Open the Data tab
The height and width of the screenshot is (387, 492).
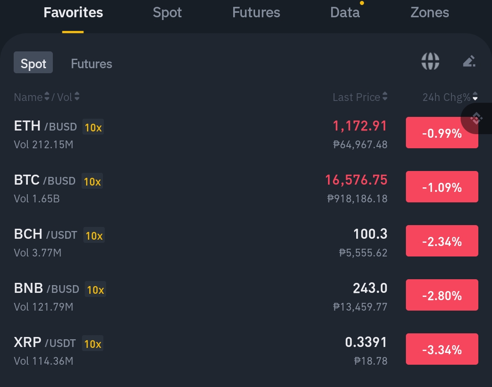345,13
